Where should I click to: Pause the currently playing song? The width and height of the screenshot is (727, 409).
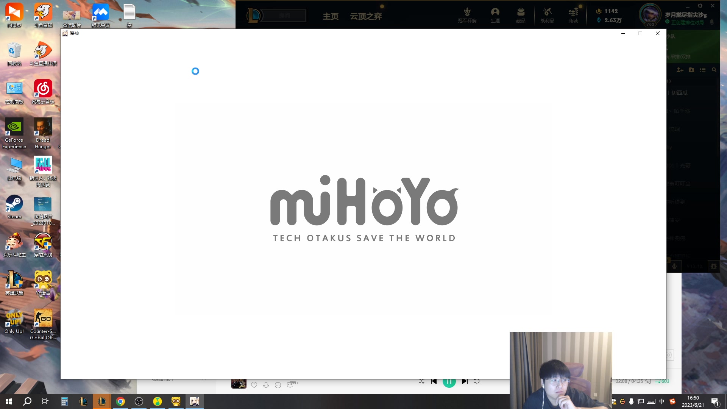click(449, 382)
